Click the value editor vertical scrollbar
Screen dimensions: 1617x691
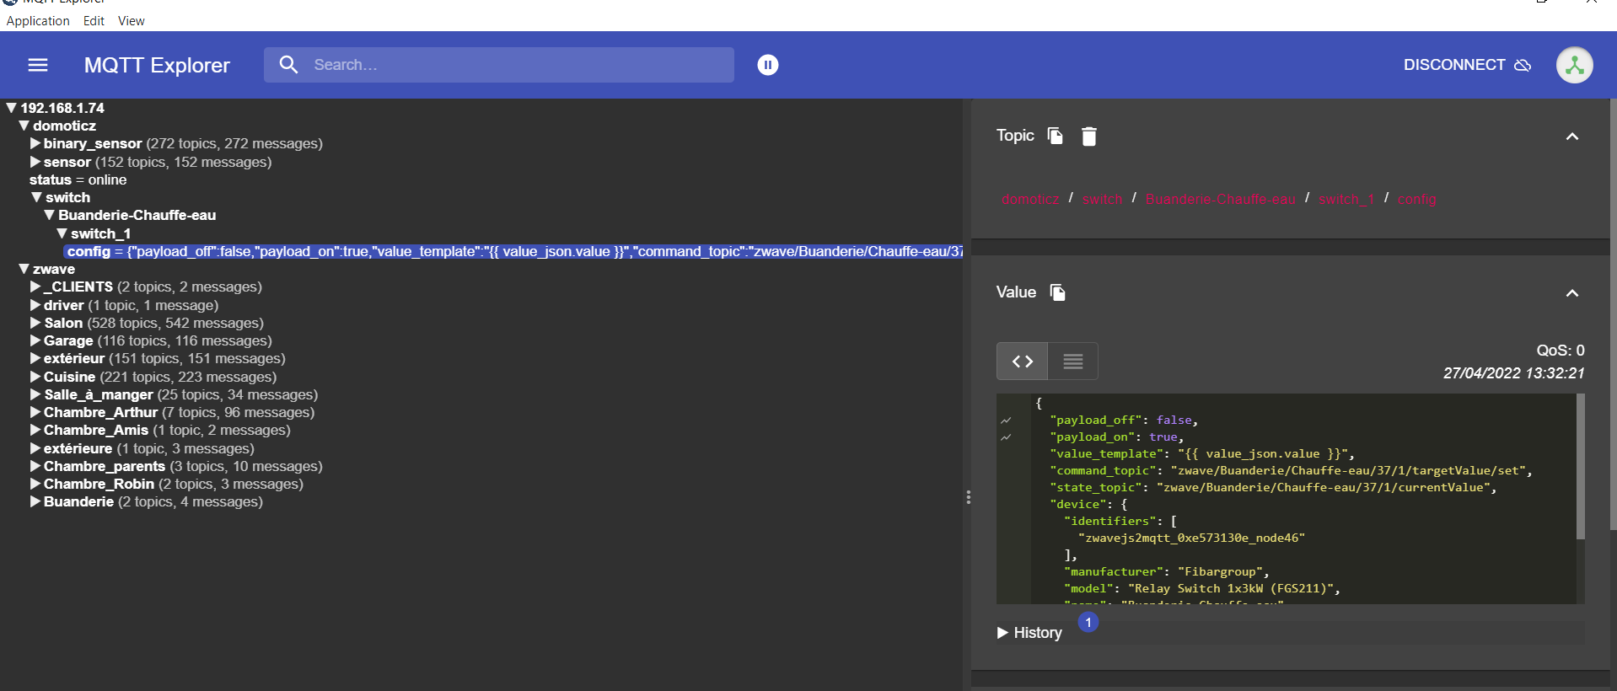tap(1580, 466)
